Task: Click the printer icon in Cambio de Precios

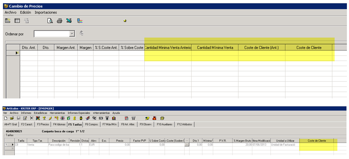Action: pyautogui.click(x=59, y=21)
